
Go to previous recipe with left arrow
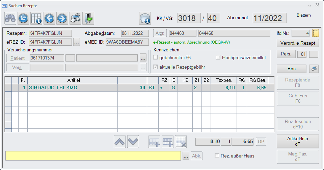[49, 18]
